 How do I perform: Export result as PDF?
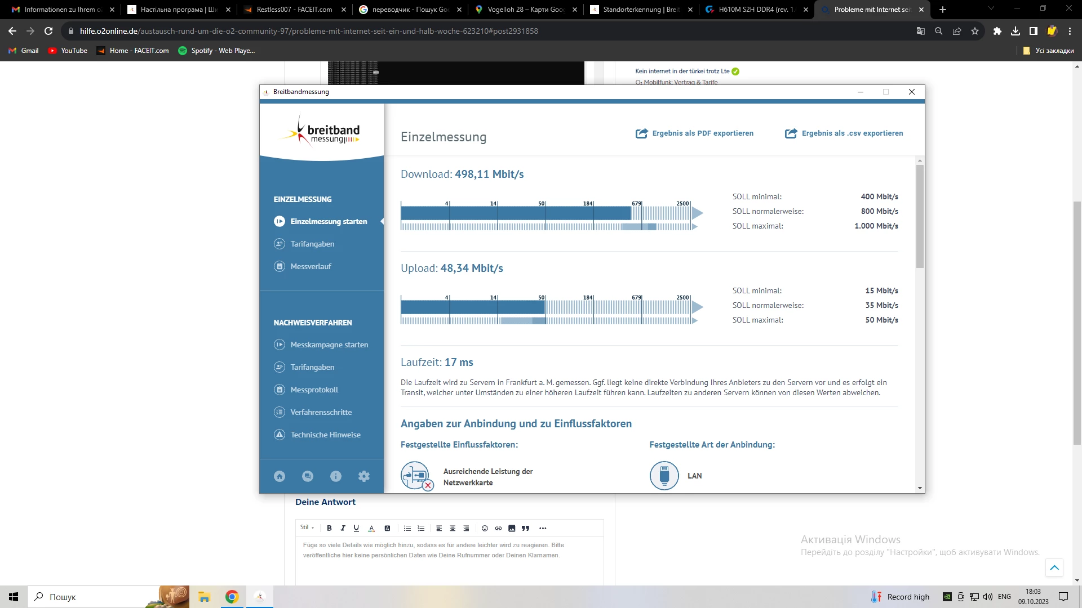pos(695,133)
